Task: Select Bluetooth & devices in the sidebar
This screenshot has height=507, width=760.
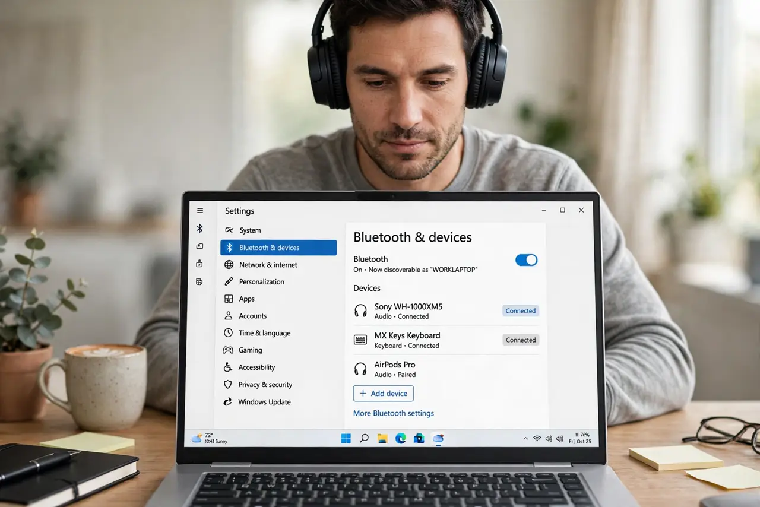Action: [x=278, y=248]
